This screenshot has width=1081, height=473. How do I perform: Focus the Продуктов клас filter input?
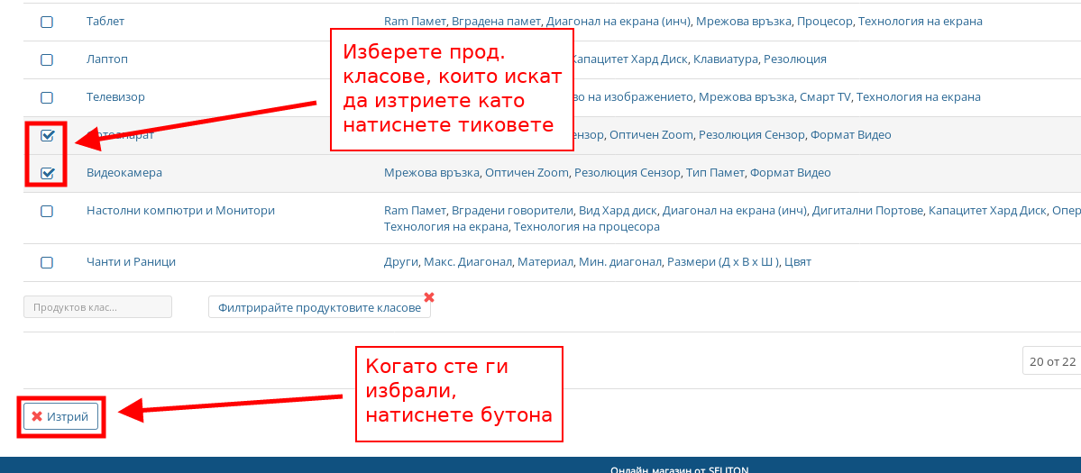click(x=97, y=307)
